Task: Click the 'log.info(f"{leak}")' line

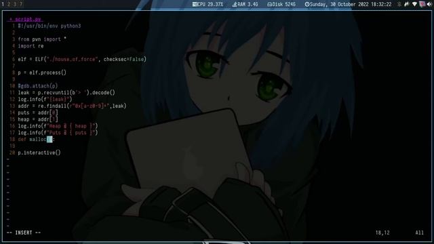Action: [45, 100]
